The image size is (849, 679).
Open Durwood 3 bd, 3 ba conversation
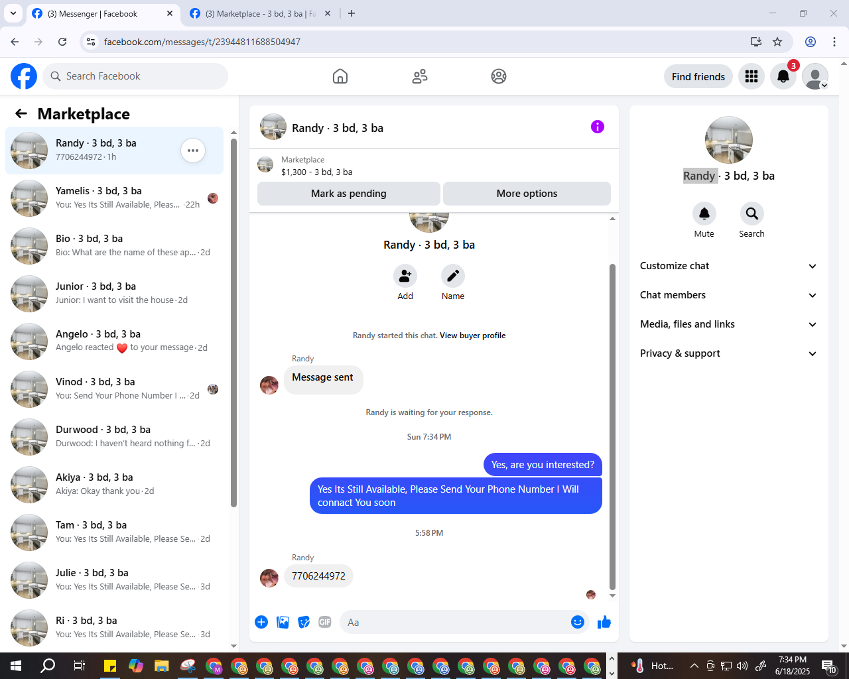click(115, 437)
